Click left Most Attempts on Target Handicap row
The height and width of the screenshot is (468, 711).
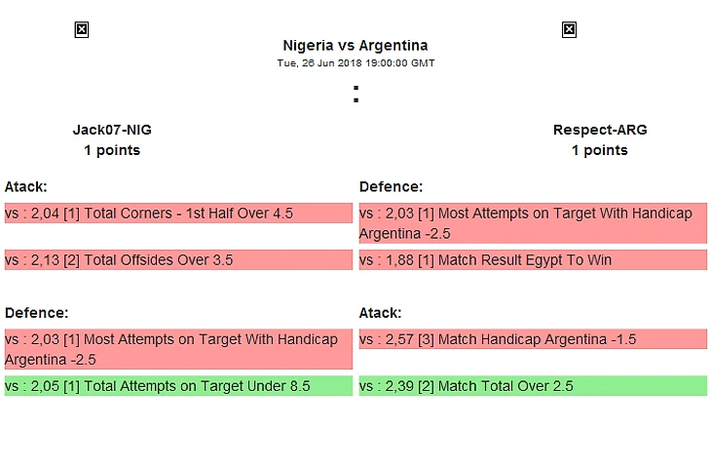(x=177, y=349)
